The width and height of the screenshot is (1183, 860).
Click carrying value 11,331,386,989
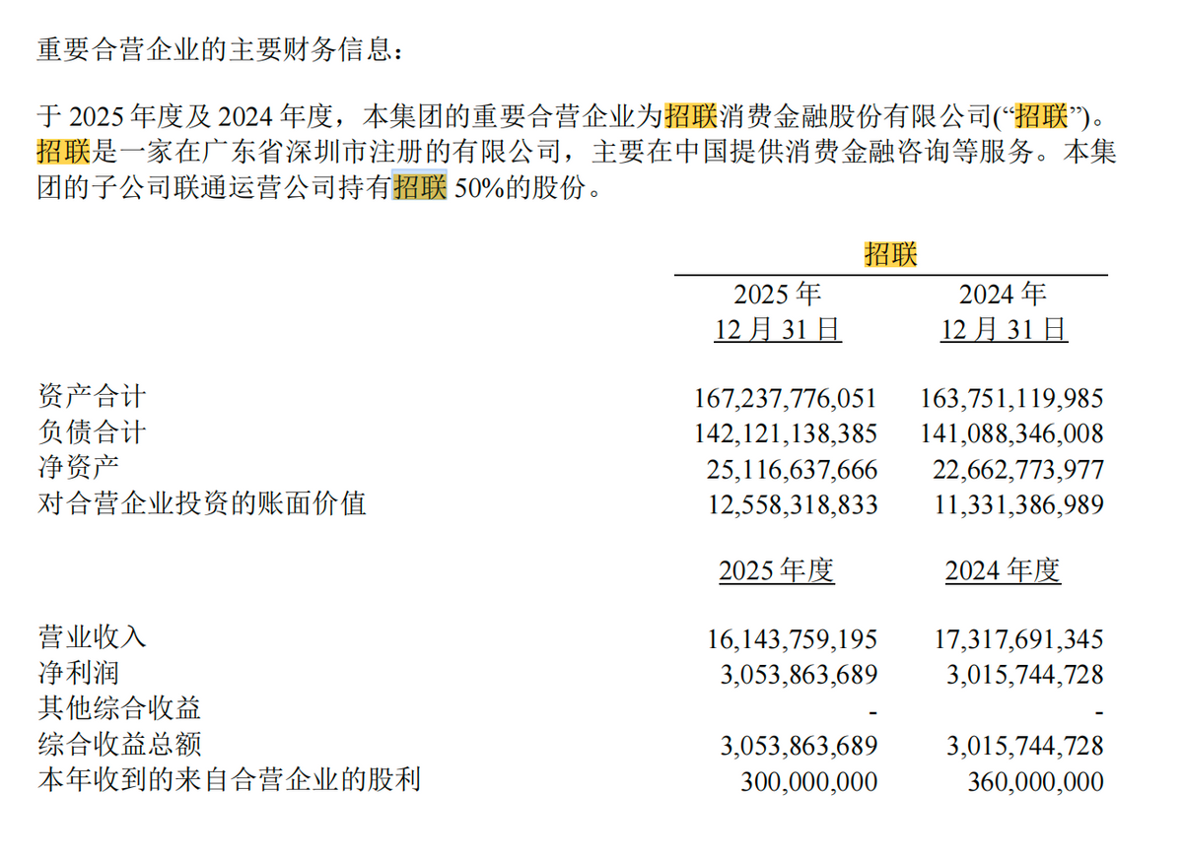1019,505
